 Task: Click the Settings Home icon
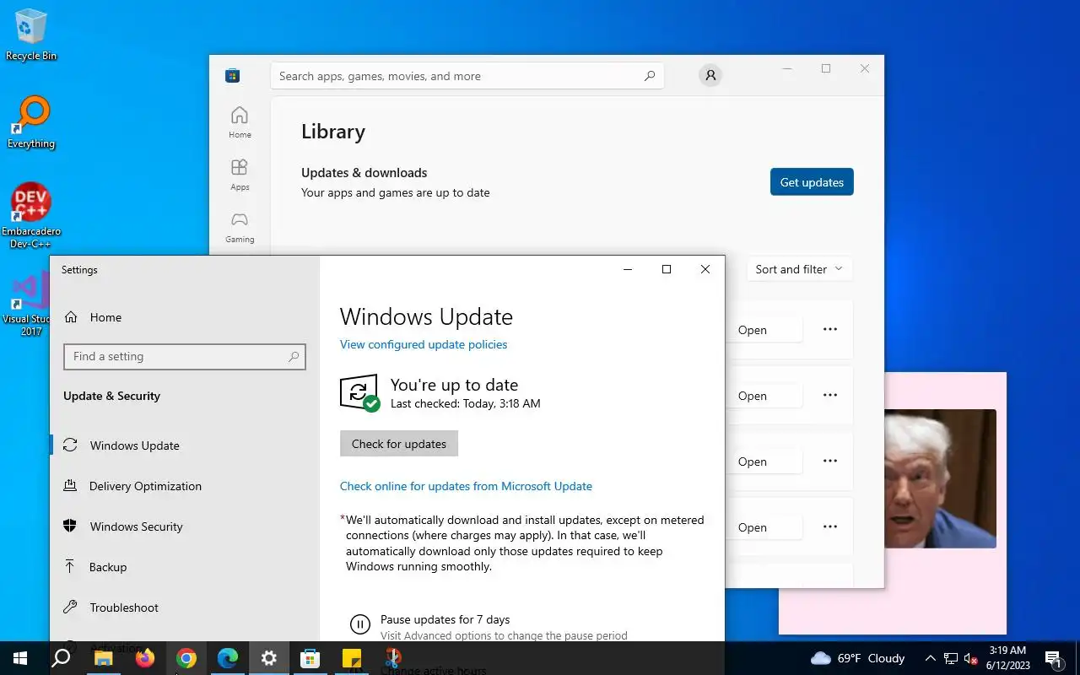point(72,317)
